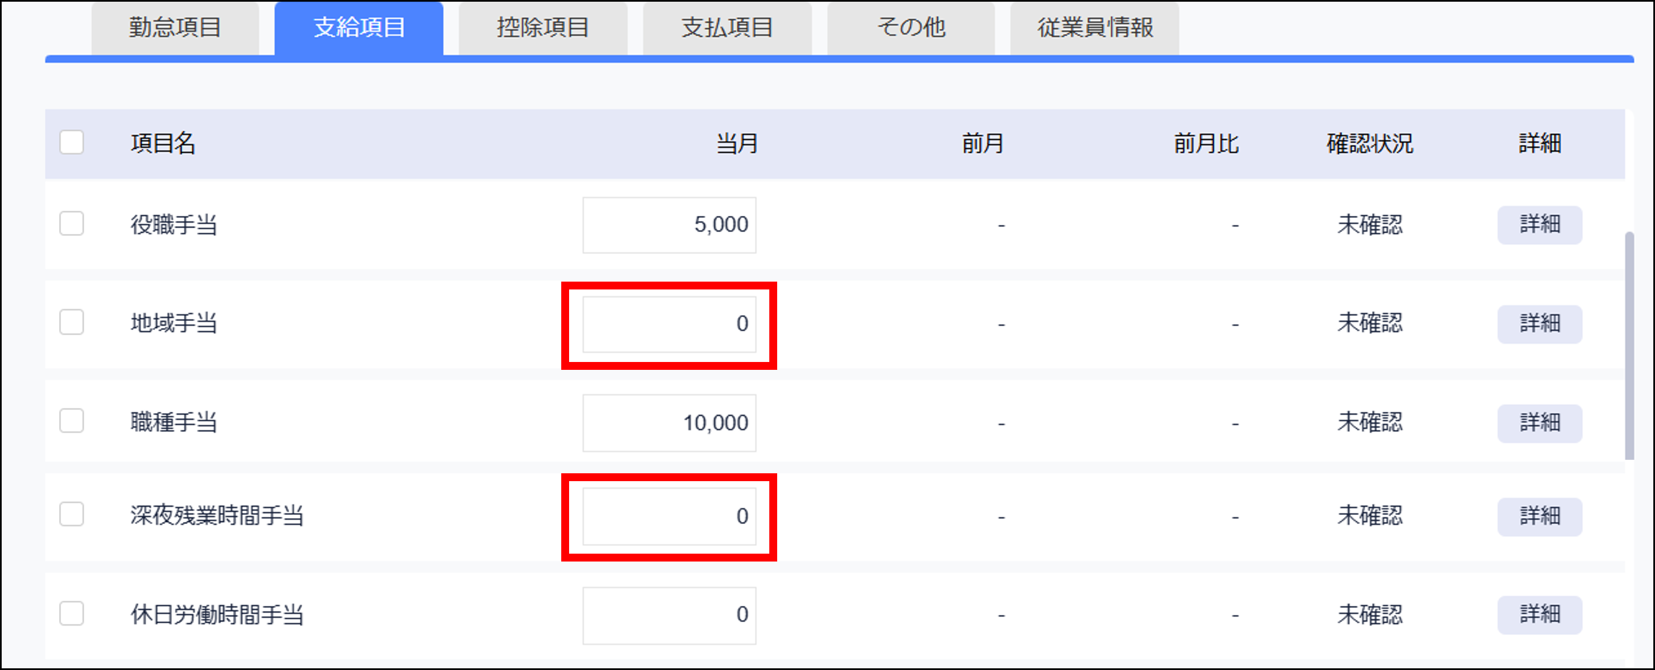Click the 深夜残業時間手当 current month input
The image size is (1655, 670).
pos(669,517)
